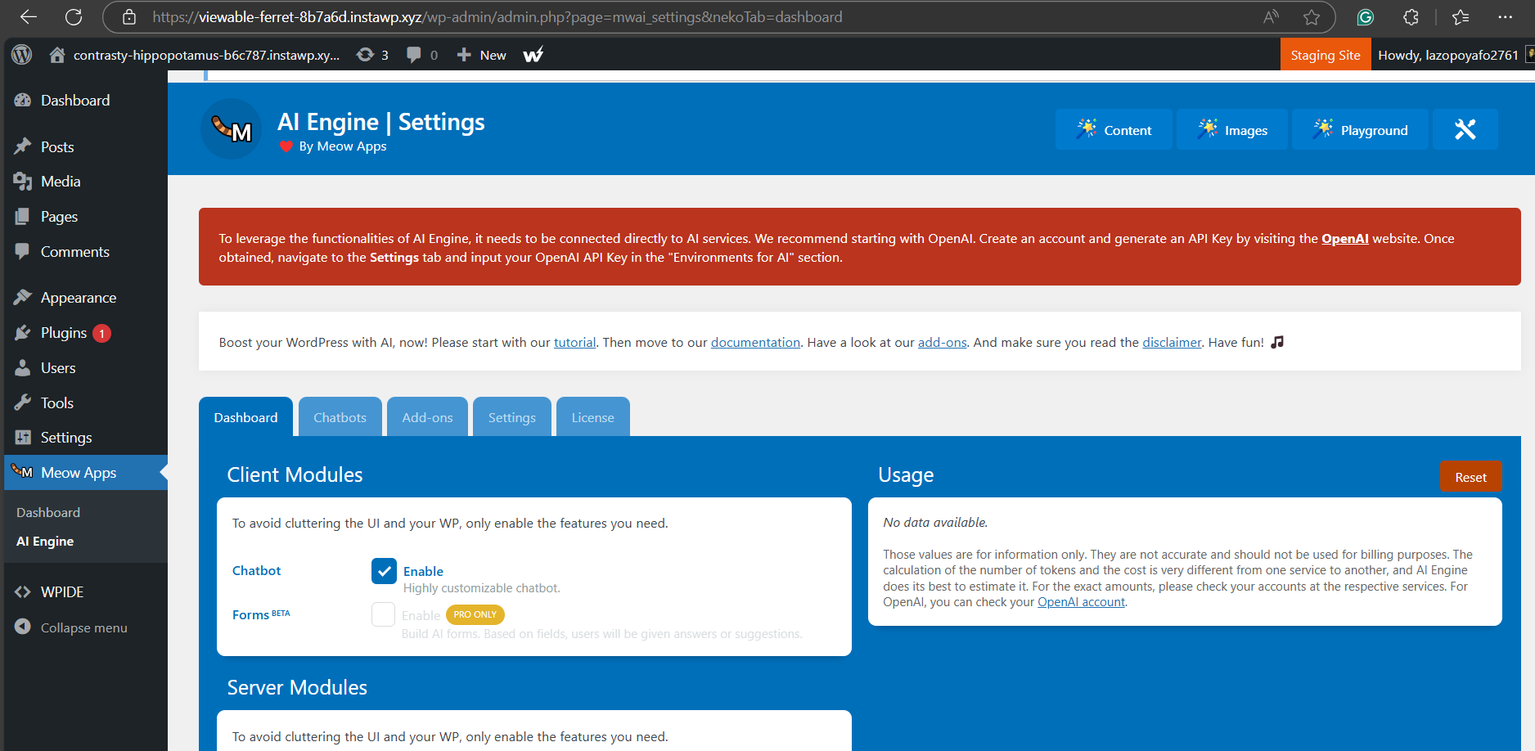Switch to Chatbots tab
Image resolution: width=1535 pixels, height=751 pixels.
point(340,417)
